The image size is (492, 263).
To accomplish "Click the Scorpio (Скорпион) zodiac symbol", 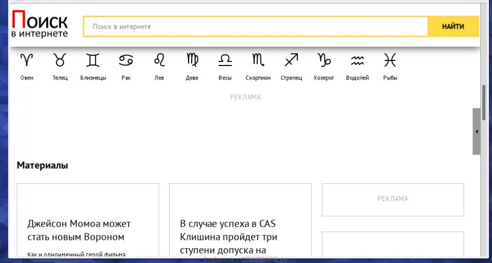I will [258, 60].
